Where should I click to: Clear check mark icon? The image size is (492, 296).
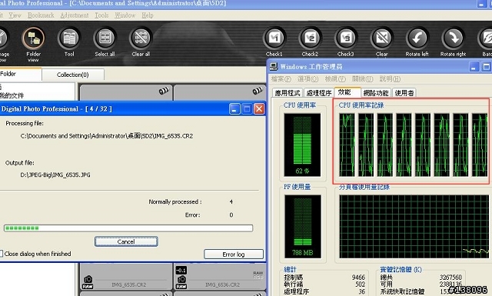381,38
